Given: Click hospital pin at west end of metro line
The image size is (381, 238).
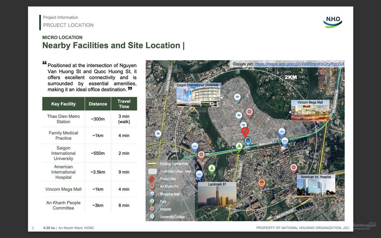Looking at the screenshot, I should 201,155.
